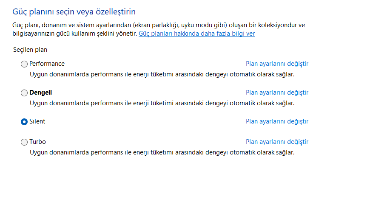
Task: Click the intro paragraph explaining power plans
Action: [x=158, y=25]
